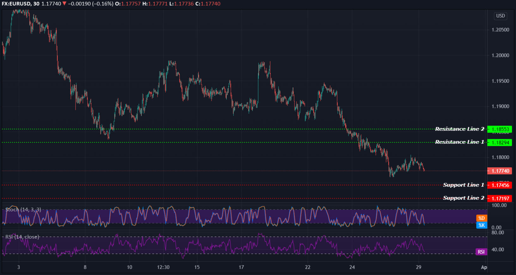The height and width of the screenshot is (275, 516).
Task: Click the RSI (14, close) indicator label
Action: click(22, 237)
